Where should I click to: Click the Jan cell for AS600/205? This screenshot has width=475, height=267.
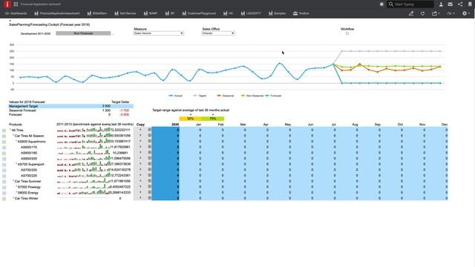click(x=191, y=158)
